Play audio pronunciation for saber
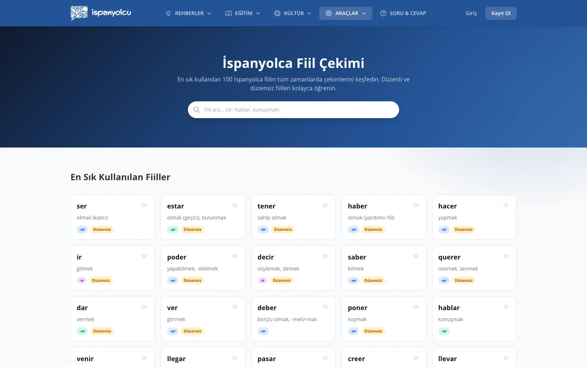The height and width of the screenshot is (367, 587). pos(416,256)
